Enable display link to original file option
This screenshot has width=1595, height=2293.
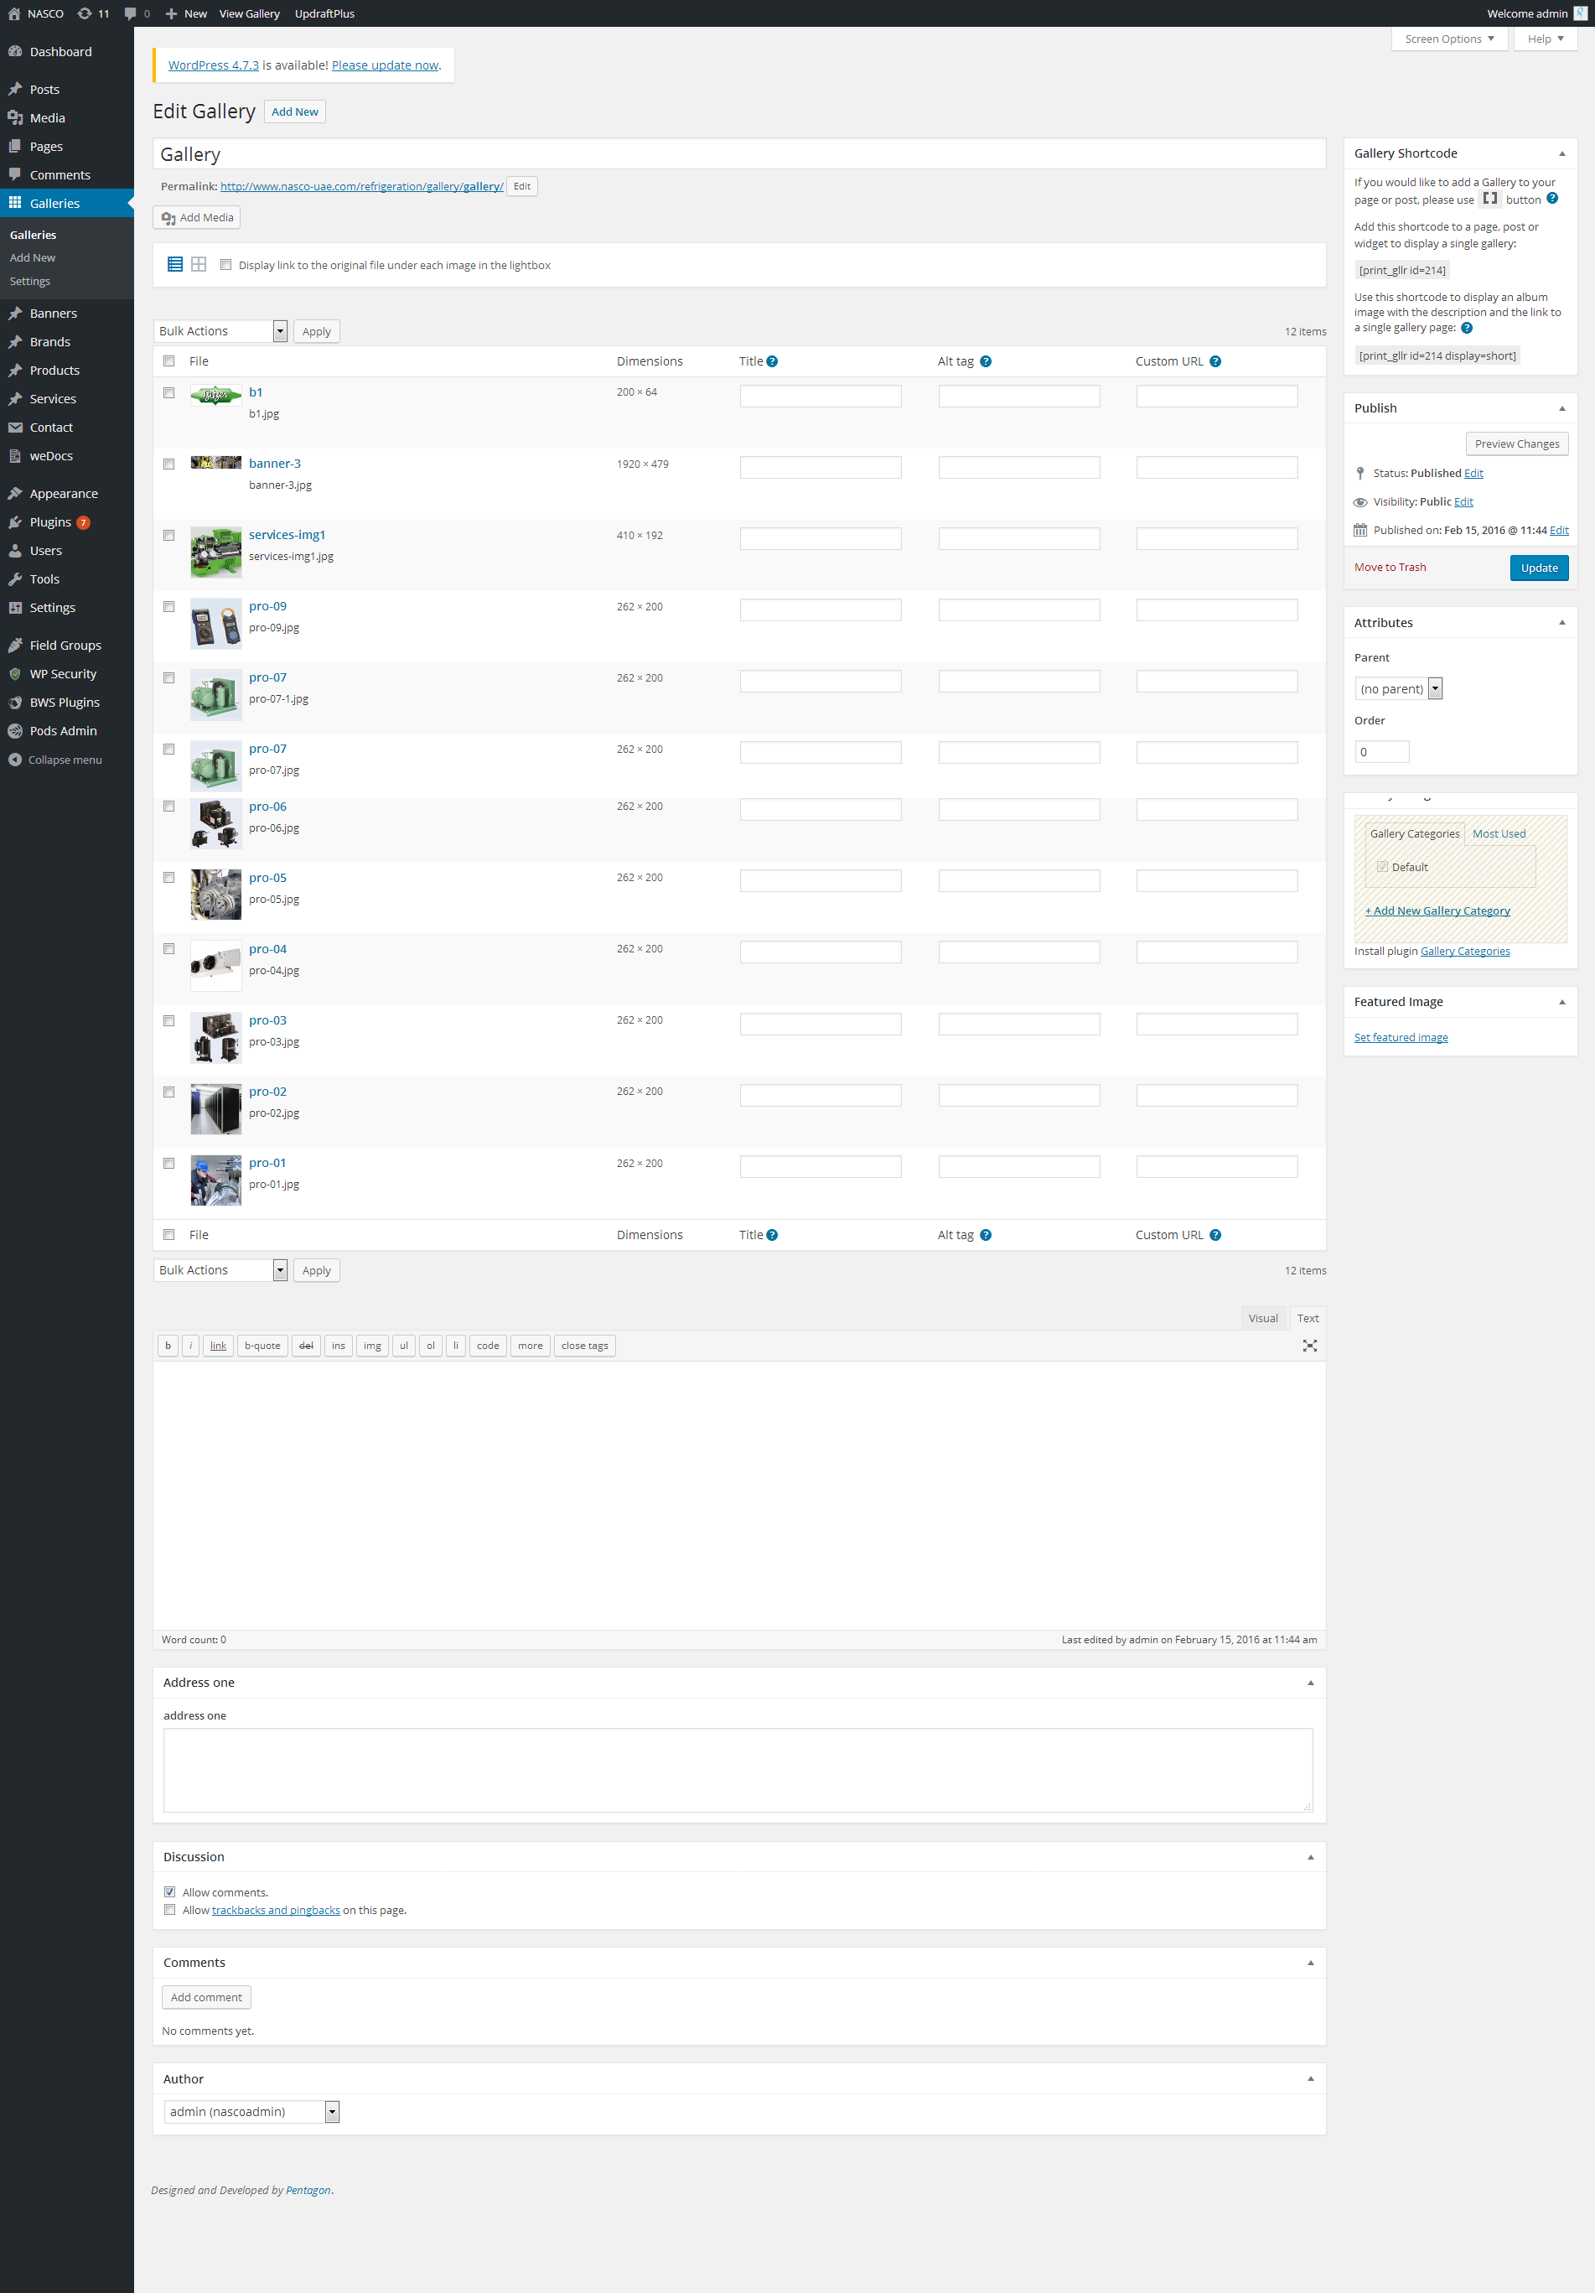pyautogui.click(x=226, y=265)
